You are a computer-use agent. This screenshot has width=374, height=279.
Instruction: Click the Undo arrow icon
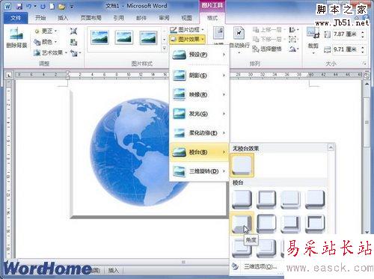(x=29, y=7)
